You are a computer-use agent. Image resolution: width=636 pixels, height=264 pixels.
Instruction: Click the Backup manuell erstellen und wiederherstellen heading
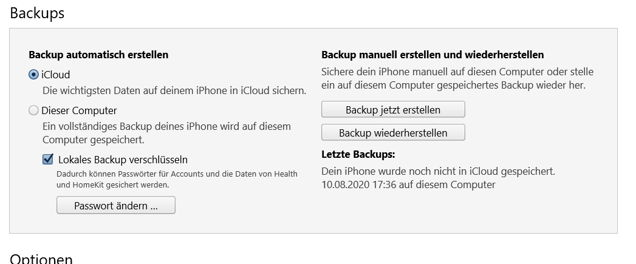pyautogui.click(x=433, y=55)
